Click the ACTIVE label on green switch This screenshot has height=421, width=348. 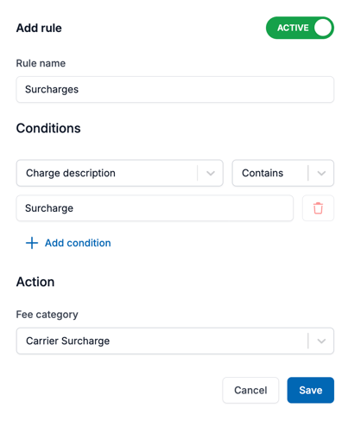(293, 28)
